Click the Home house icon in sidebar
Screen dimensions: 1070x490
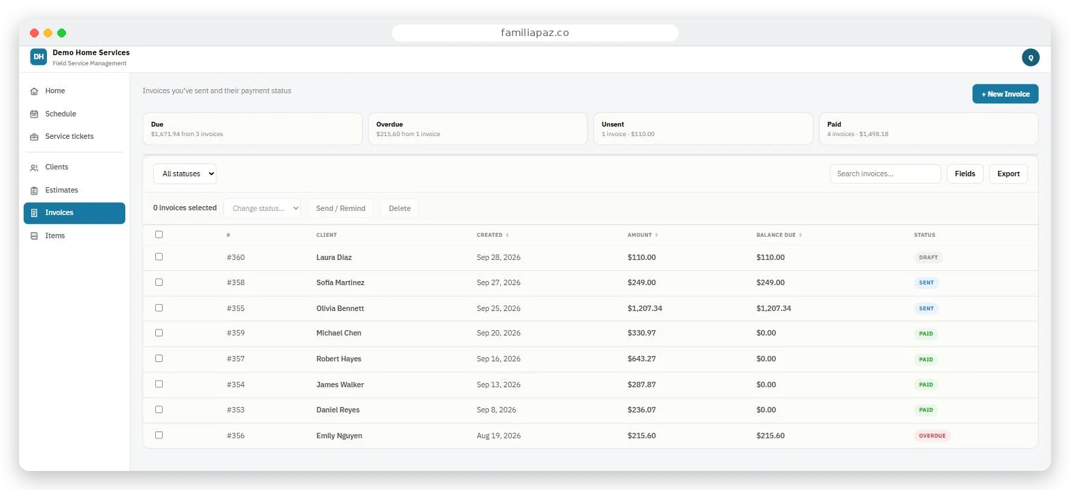tap(34, 91)
